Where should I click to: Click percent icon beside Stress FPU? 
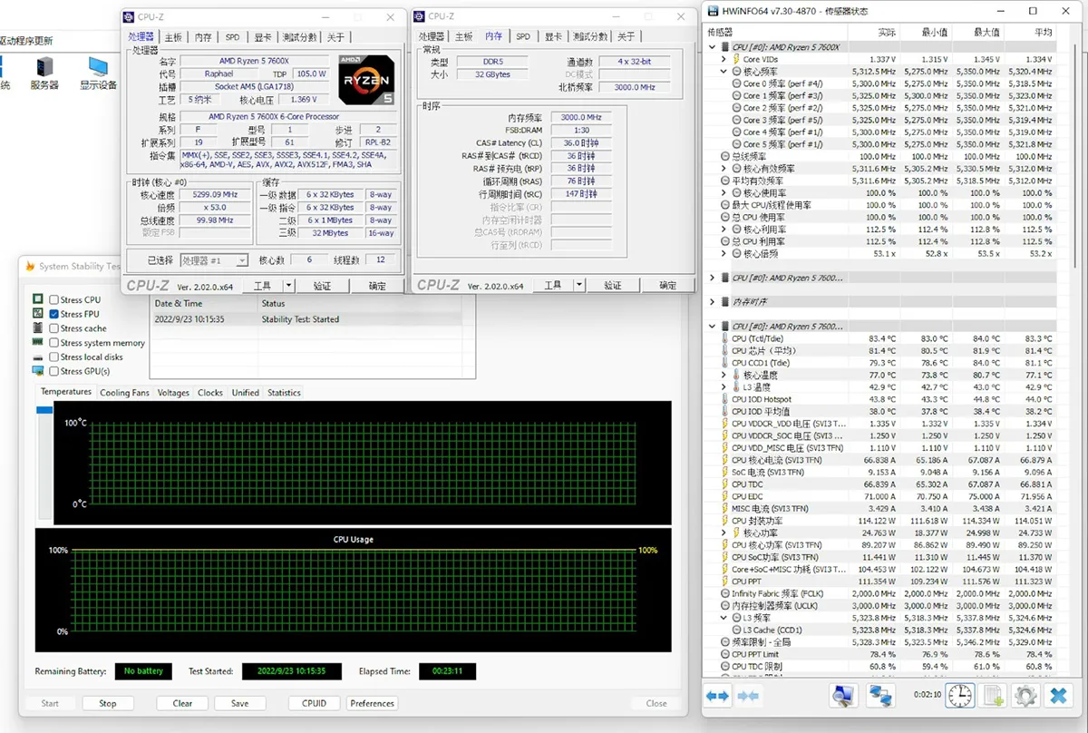[38, 314]
